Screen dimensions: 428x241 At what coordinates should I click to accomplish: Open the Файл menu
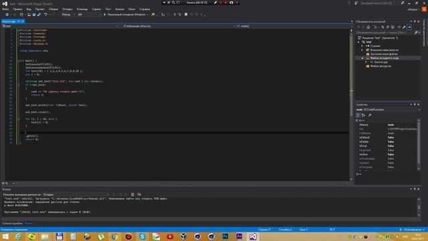pyautogui.click(x=5, y=9)
